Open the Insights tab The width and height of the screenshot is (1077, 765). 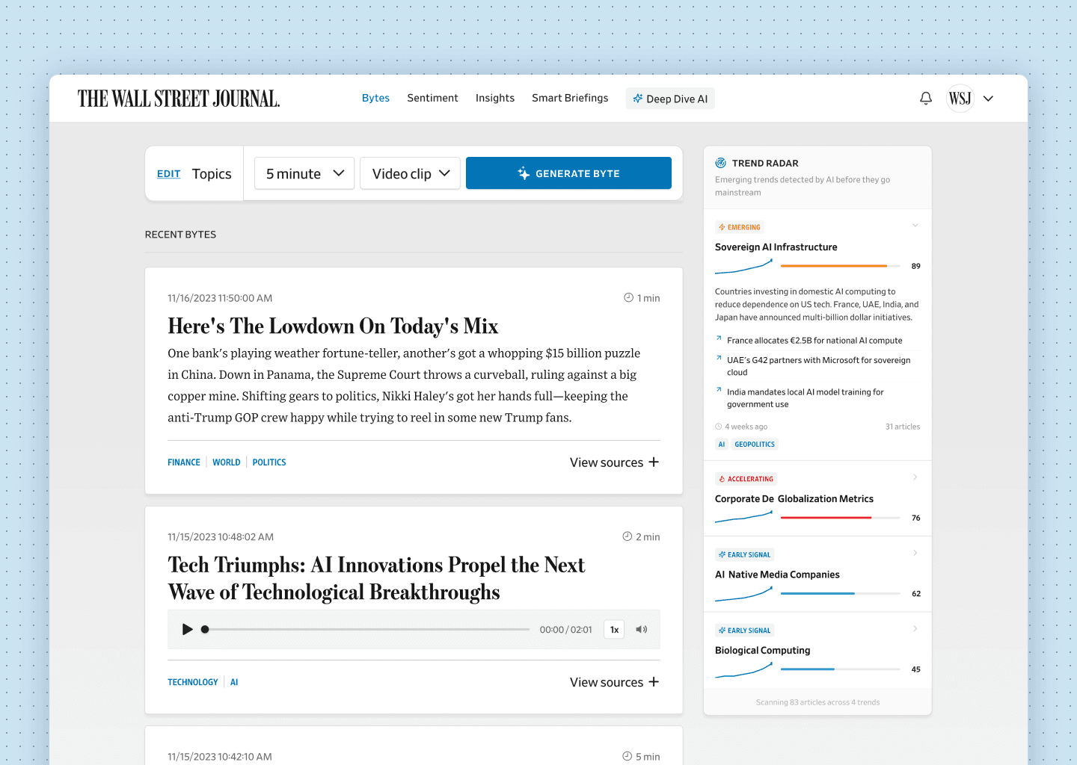pos(495,98)
